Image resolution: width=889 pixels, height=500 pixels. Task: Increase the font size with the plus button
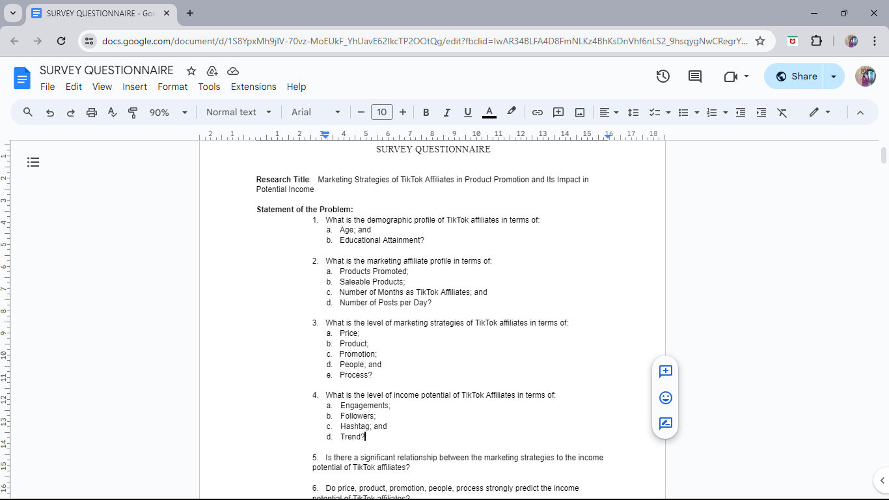pos(403,113)
